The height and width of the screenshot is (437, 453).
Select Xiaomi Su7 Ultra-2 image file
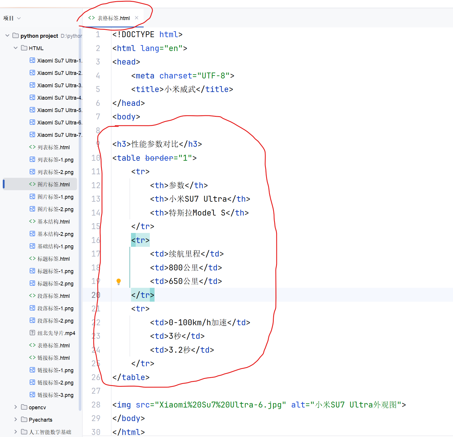click(x=56, y=73)
